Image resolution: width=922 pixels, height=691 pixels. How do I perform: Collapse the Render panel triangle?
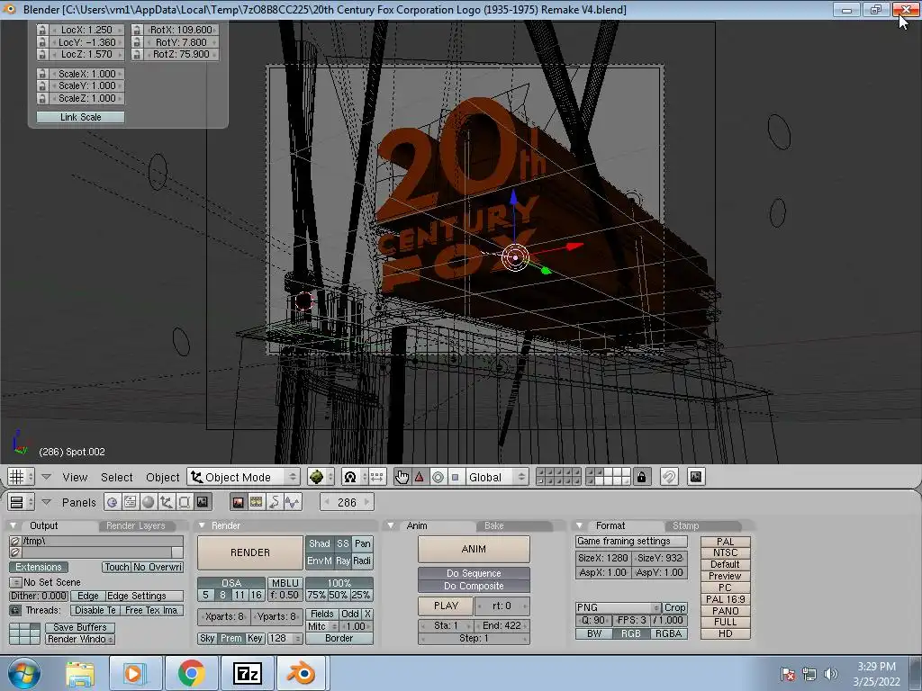(x=202, y=525)
